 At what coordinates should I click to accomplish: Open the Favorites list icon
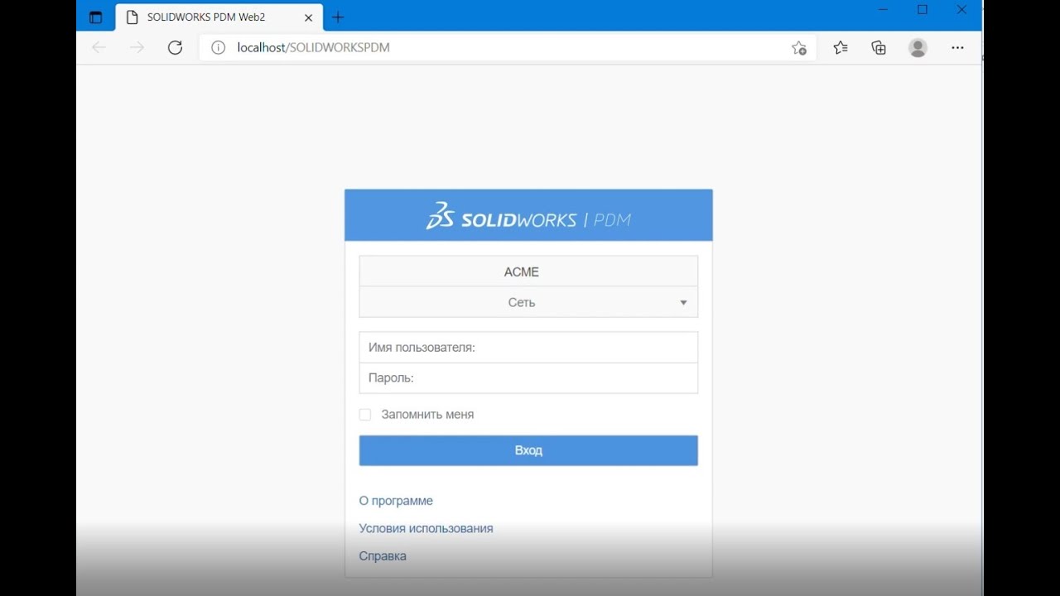[x=841, y=48]
